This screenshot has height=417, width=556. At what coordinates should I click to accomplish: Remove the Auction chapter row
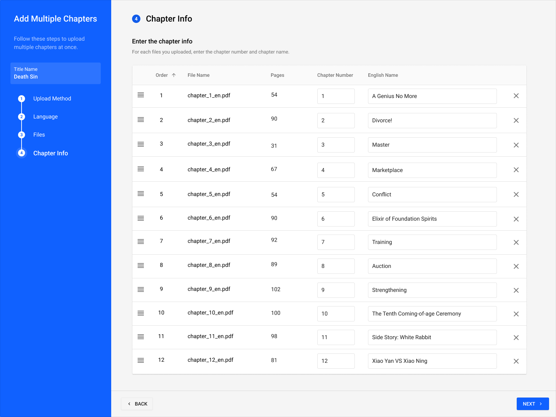point(516,267)
